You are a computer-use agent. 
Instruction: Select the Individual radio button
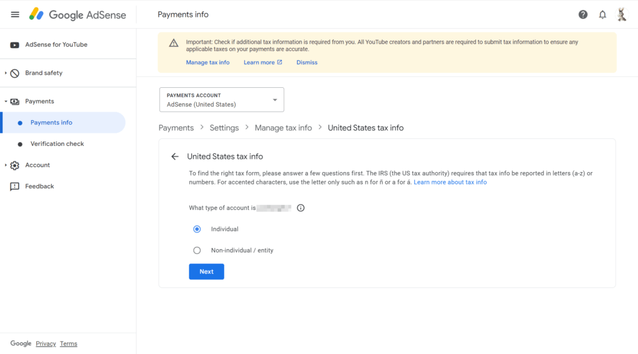click(197, 229)
